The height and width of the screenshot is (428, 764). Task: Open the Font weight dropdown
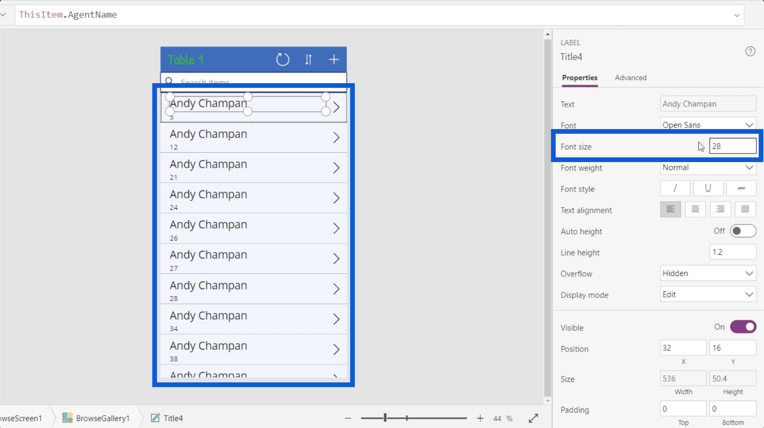click(708, 167)
